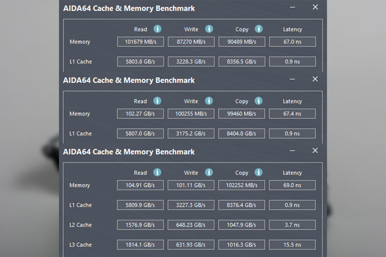386x257 pixels.
Task: Minimize the top AIDA64 benchmark window
Action: tap(292, 7)
